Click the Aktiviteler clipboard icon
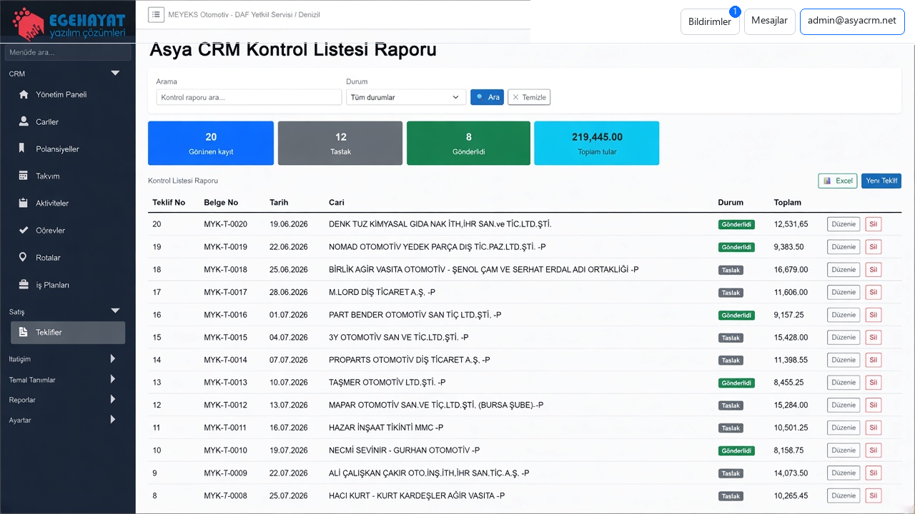 point(24,203)
